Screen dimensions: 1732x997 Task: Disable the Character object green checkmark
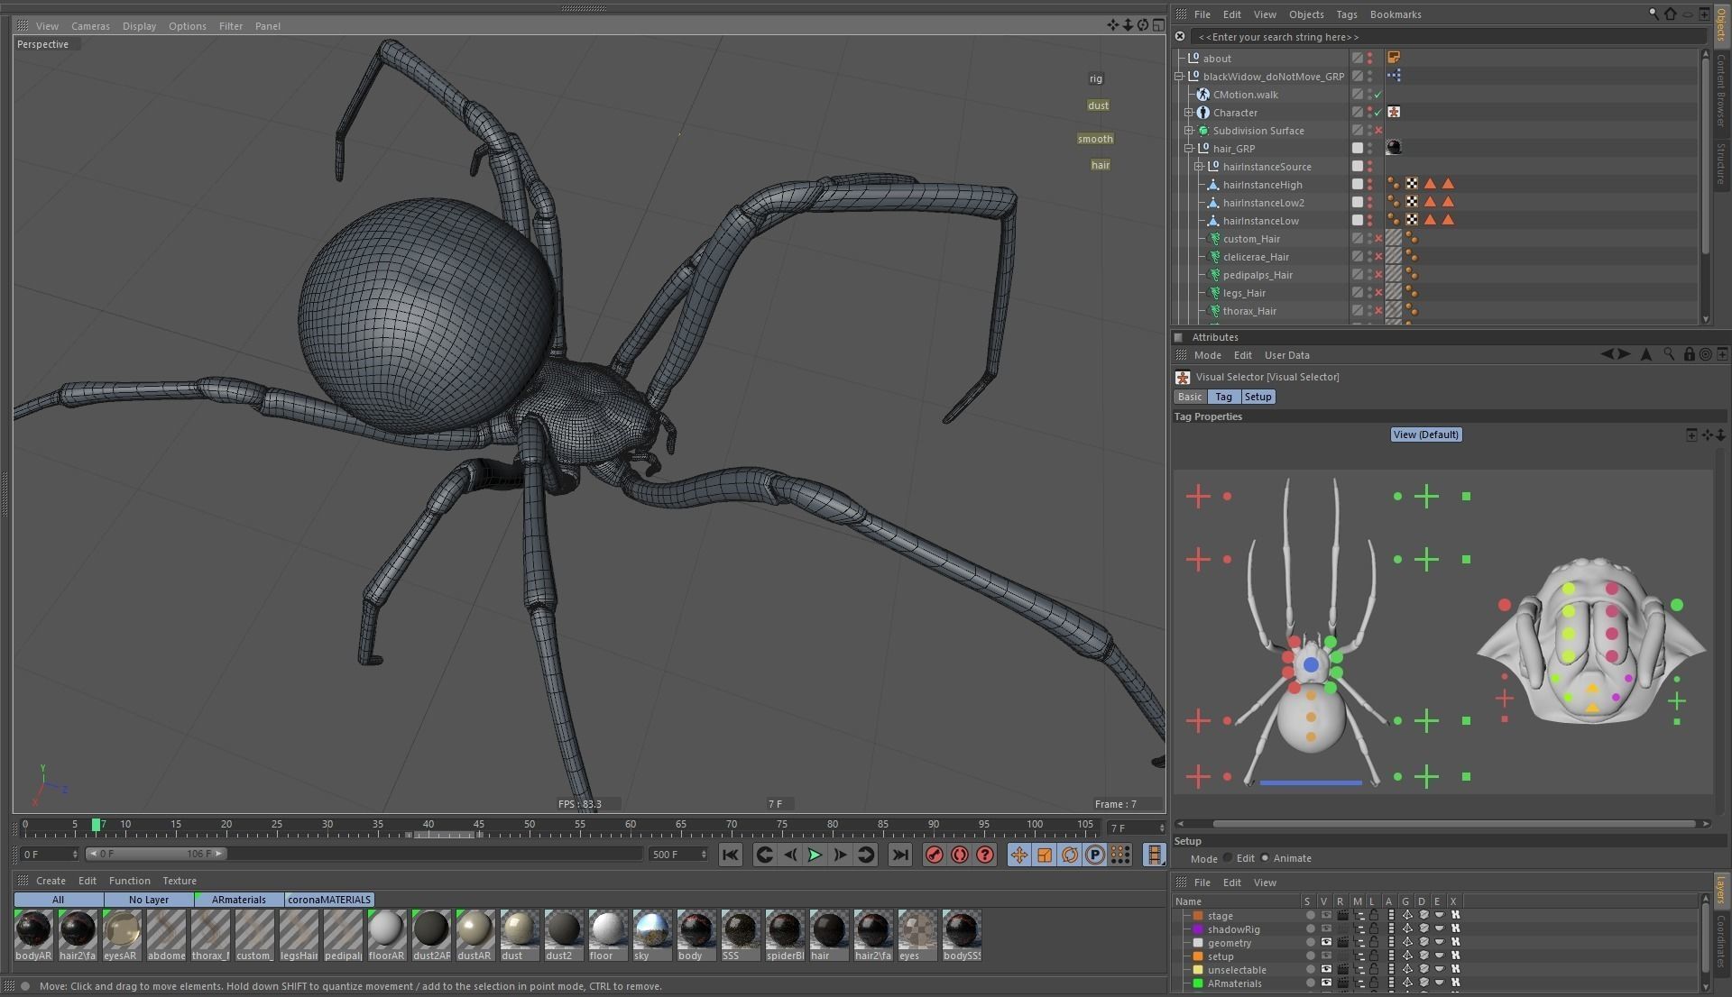[x=1378, y=113]
